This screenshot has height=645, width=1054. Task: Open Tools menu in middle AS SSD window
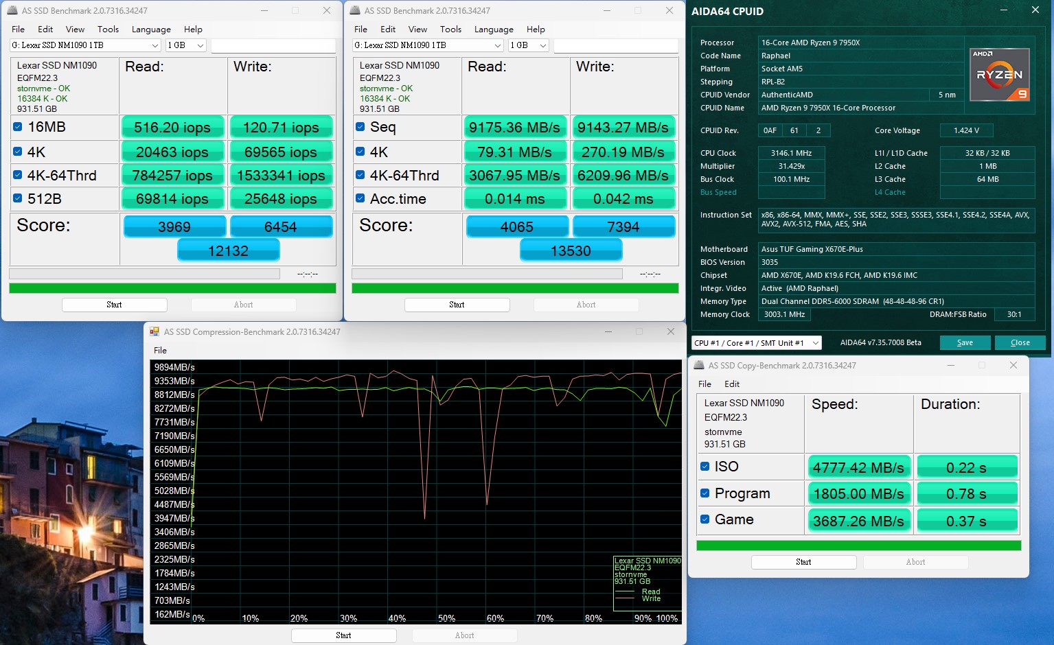[450, 29]
